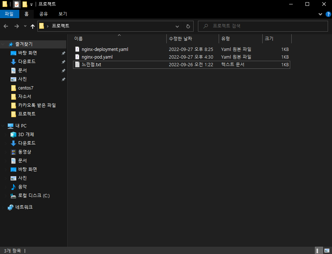332x254 pixels.
Task: Open the quick access toolbar customize arrow
Action: pyautogui.click(x=31, y=4)
